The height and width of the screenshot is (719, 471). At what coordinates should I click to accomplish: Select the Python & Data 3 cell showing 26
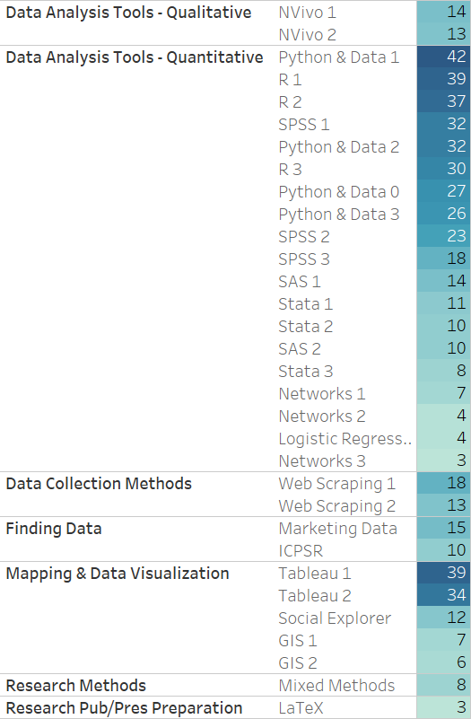[x=444, y=215]
